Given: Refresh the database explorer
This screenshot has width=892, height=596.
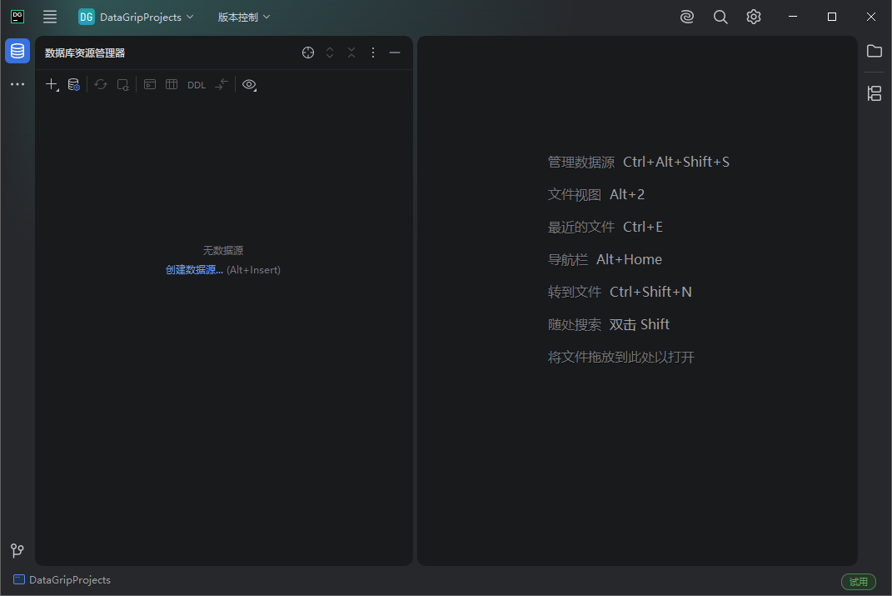Looking at the screenshot, I should (x=100, y=83).
